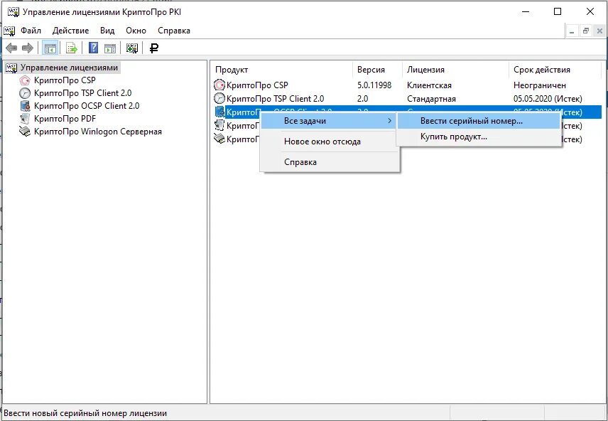Screen dimensions: 608x421
Task: Choose Купить продукт... in submenu
Action: pos(479,137)
